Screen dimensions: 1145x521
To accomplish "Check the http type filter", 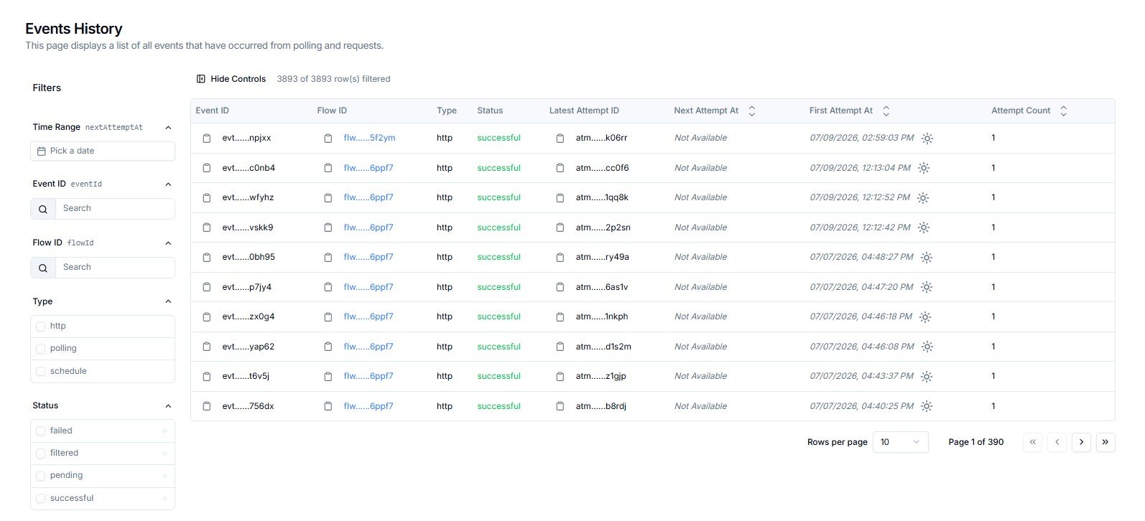I will tap(40, 327).
